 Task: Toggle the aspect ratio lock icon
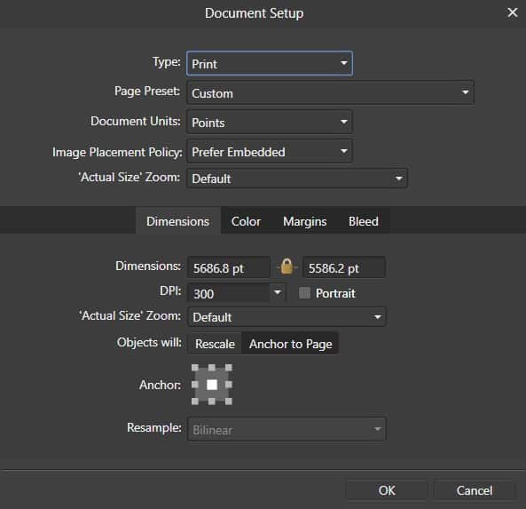pos(287,267)
